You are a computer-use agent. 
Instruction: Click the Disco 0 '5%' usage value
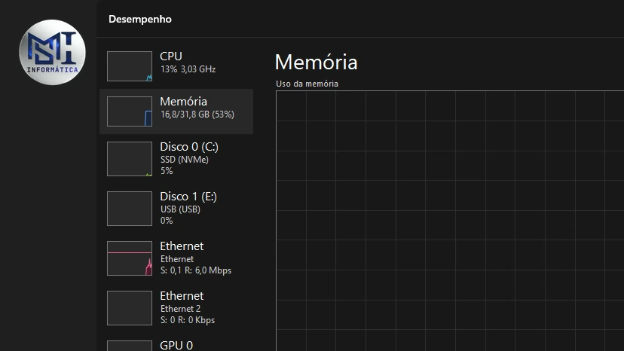pos(167,171)
